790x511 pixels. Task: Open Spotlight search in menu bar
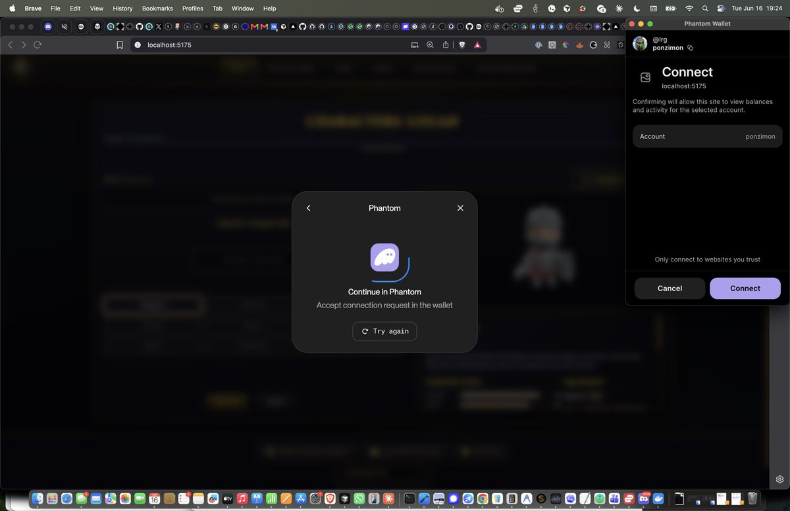click(x=705, y=9)
